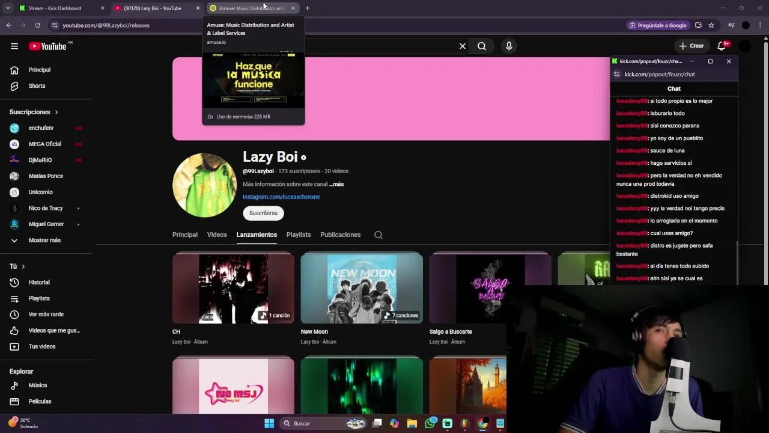The width and height of the screenshot is (769, 433).
Task: Open the site info icon in Kick popout
Action: coord(616,75)
